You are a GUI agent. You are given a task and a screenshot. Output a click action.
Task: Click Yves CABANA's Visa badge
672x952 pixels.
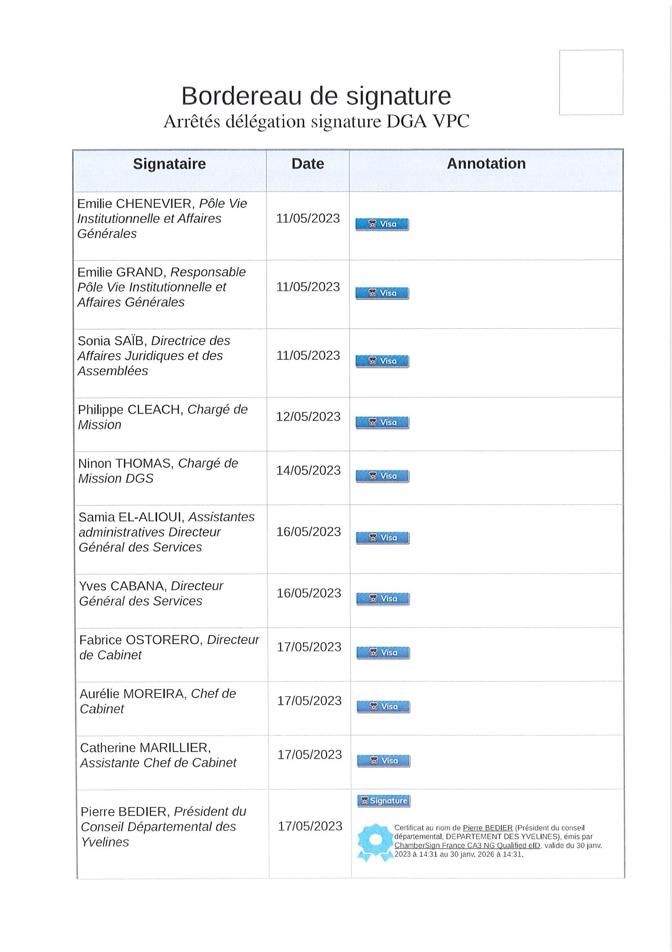point(383,599)
